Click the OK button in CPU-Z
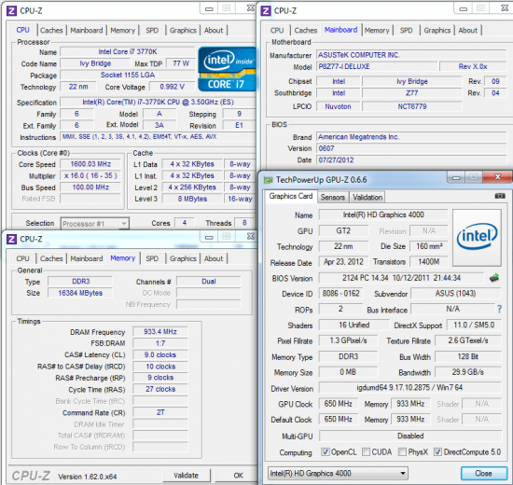The height and width of the screenshot is (485, 513). pyautogui.click(x=238, y=475)
